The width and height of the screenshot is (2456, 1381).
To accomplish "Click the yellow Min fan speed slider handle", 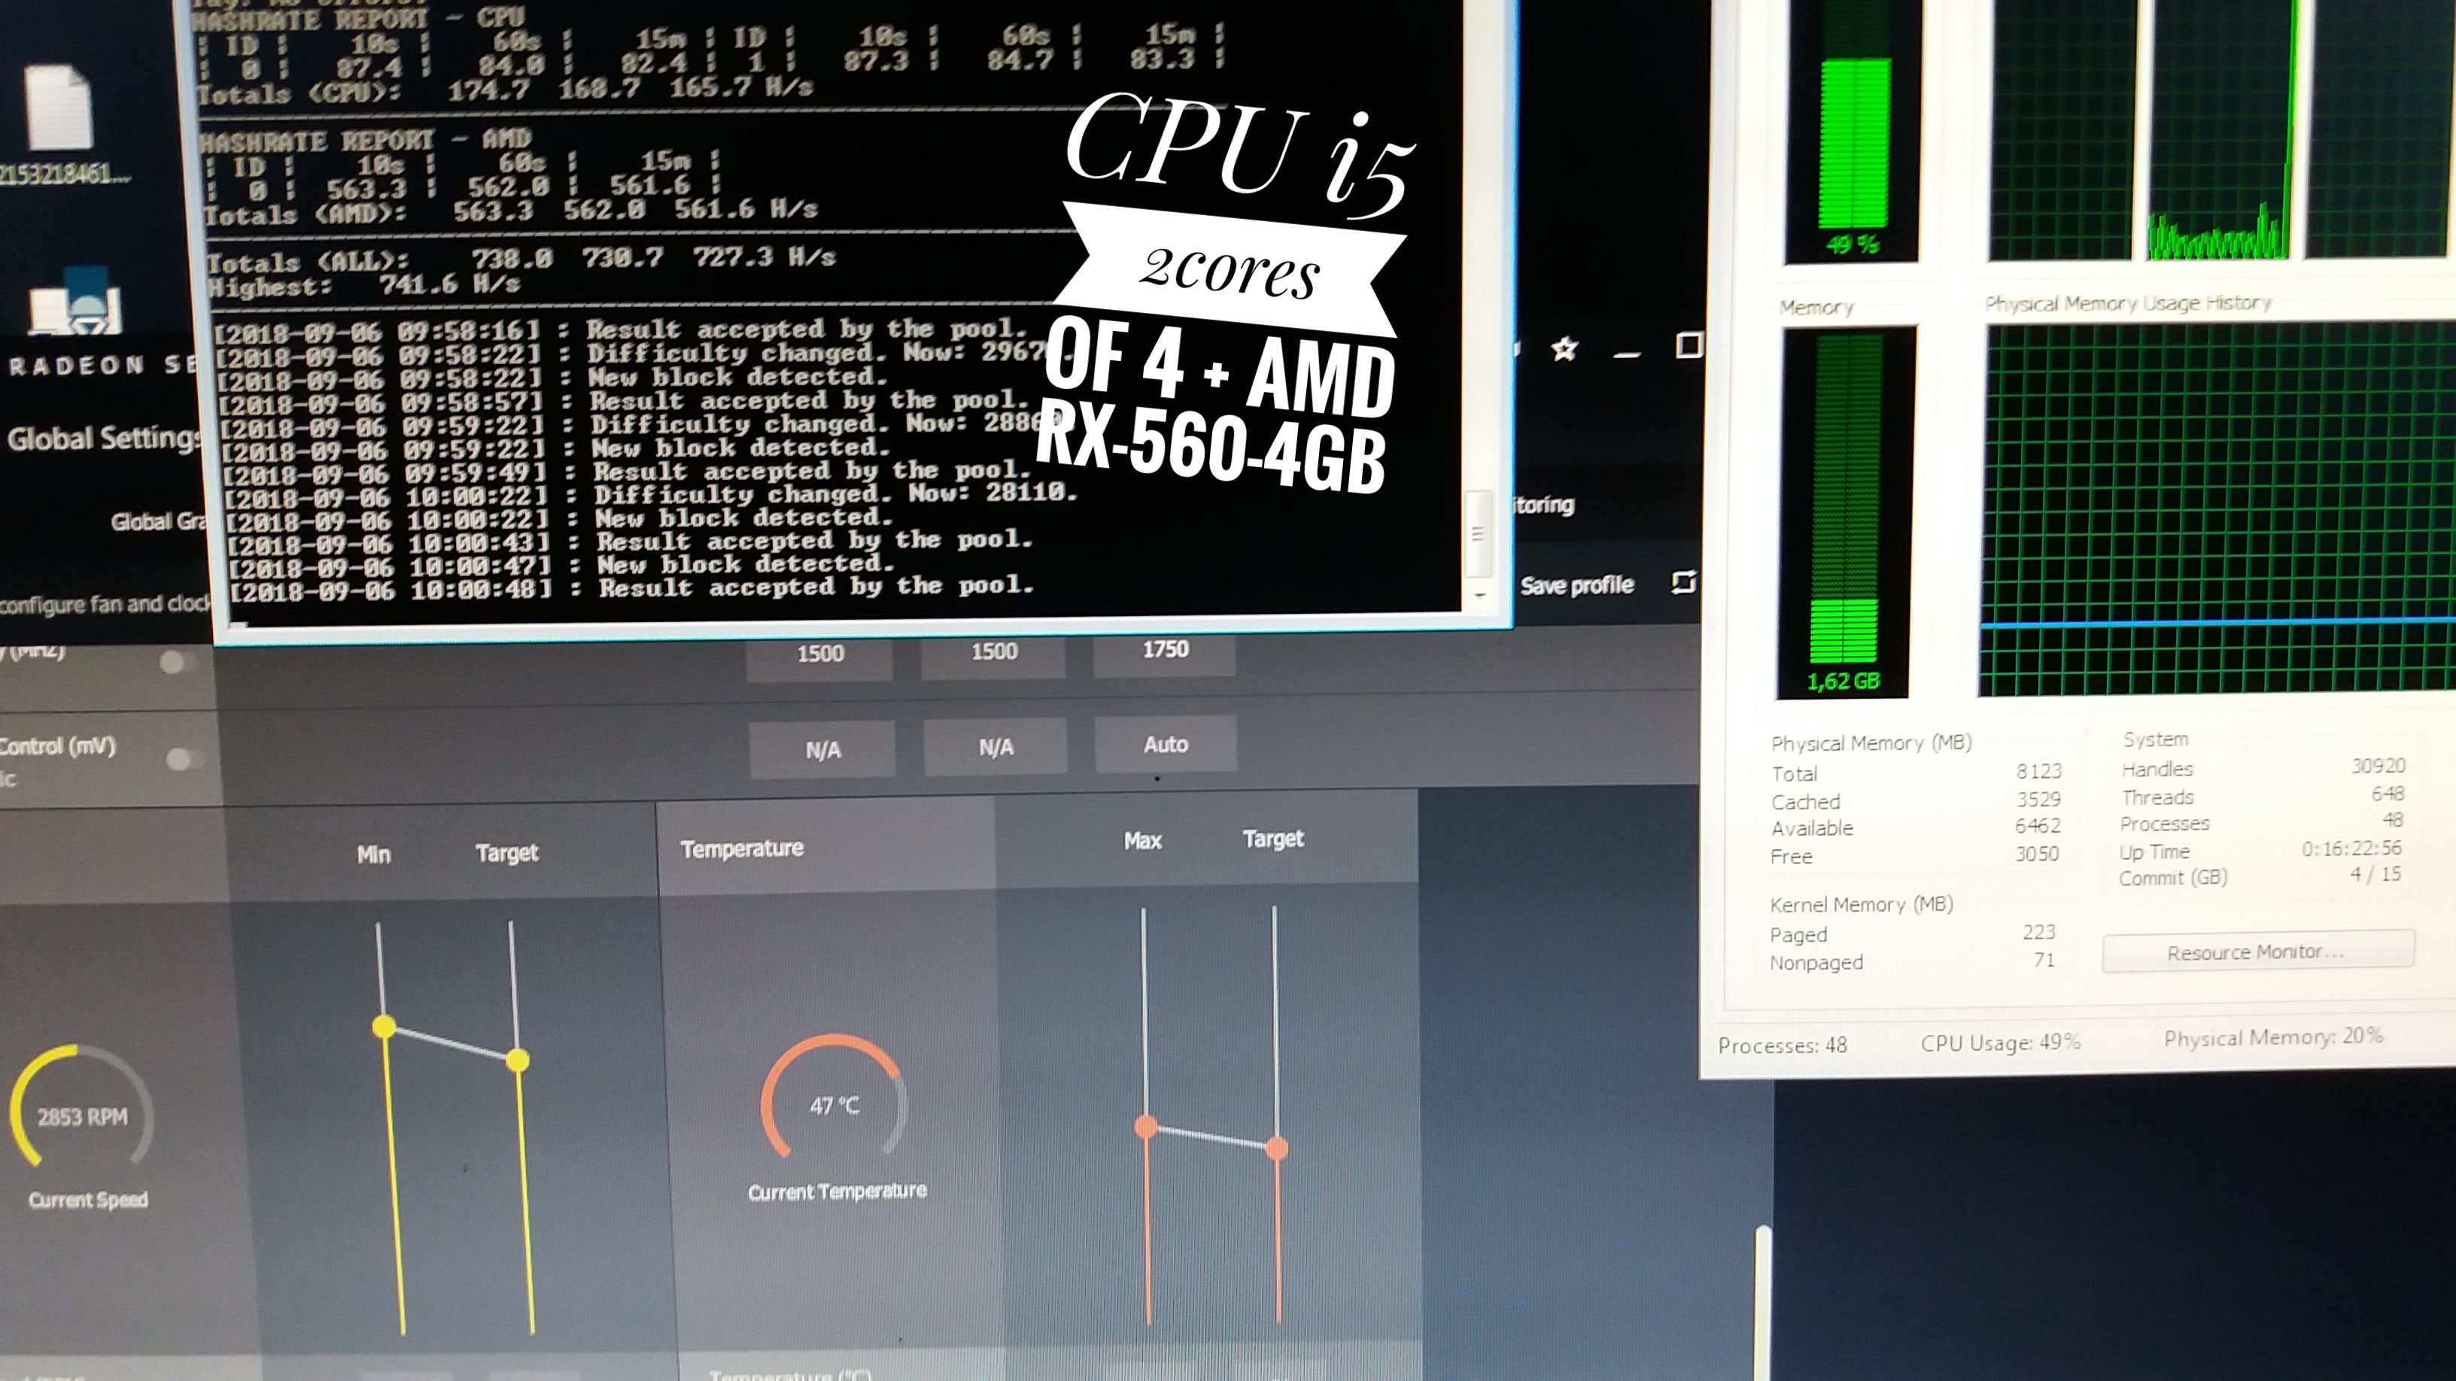I will pos(385,1027).
